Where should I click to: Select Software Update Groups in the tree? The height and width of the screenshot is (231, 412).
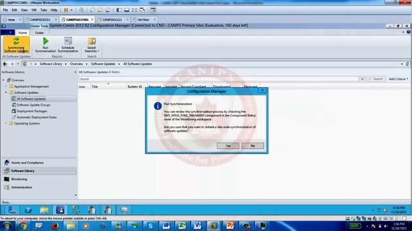pyautogui.click(x=33, y=105)
